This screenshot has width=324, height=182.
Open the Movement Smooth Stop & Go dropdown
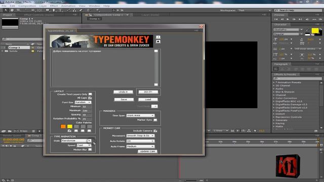coord(140,135)
